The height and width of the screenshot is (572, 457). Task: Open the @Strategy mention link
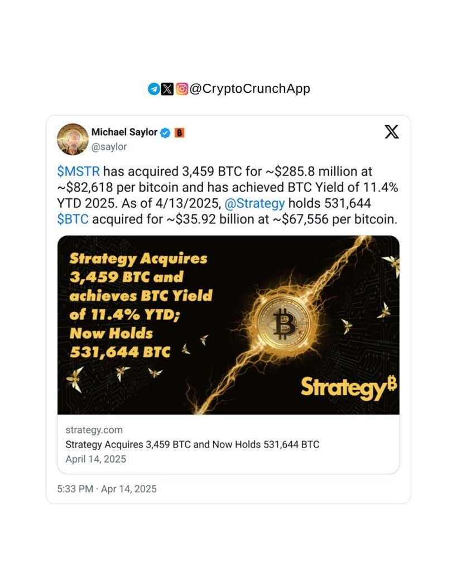[254, 203]
